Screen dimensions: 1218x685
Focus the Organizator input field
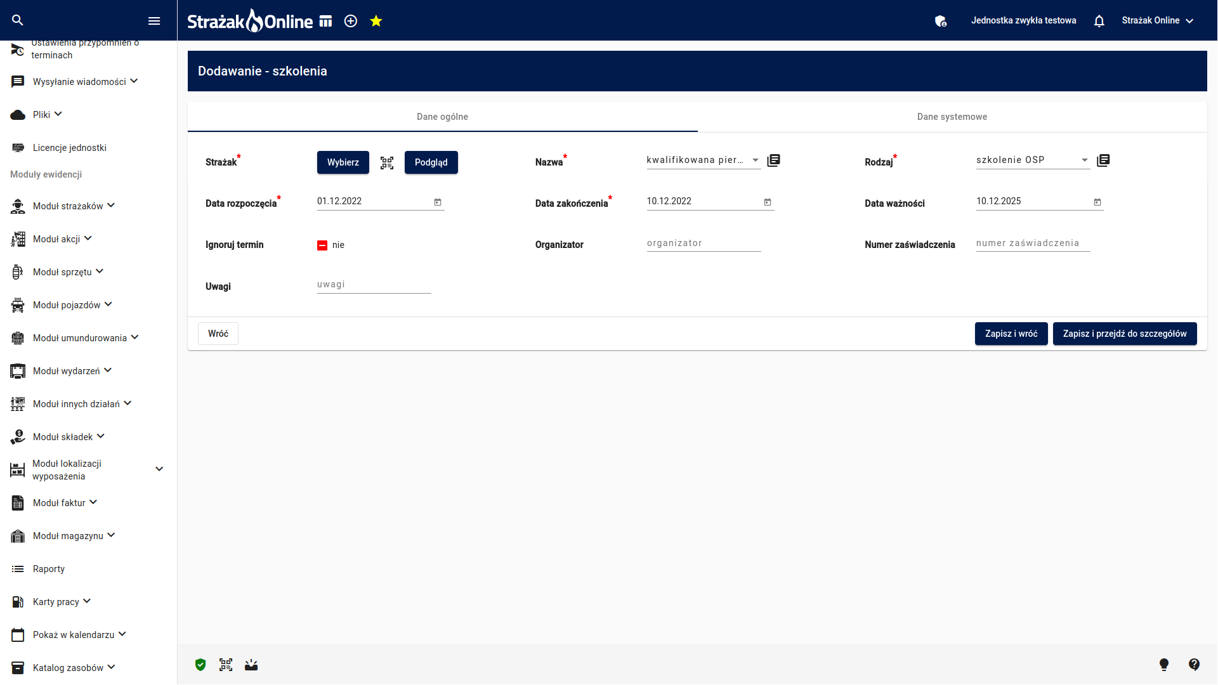704,244
